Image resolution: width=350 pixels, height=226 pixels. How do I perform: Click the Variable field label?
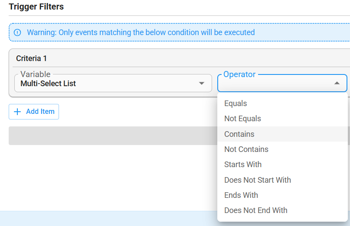35,74
